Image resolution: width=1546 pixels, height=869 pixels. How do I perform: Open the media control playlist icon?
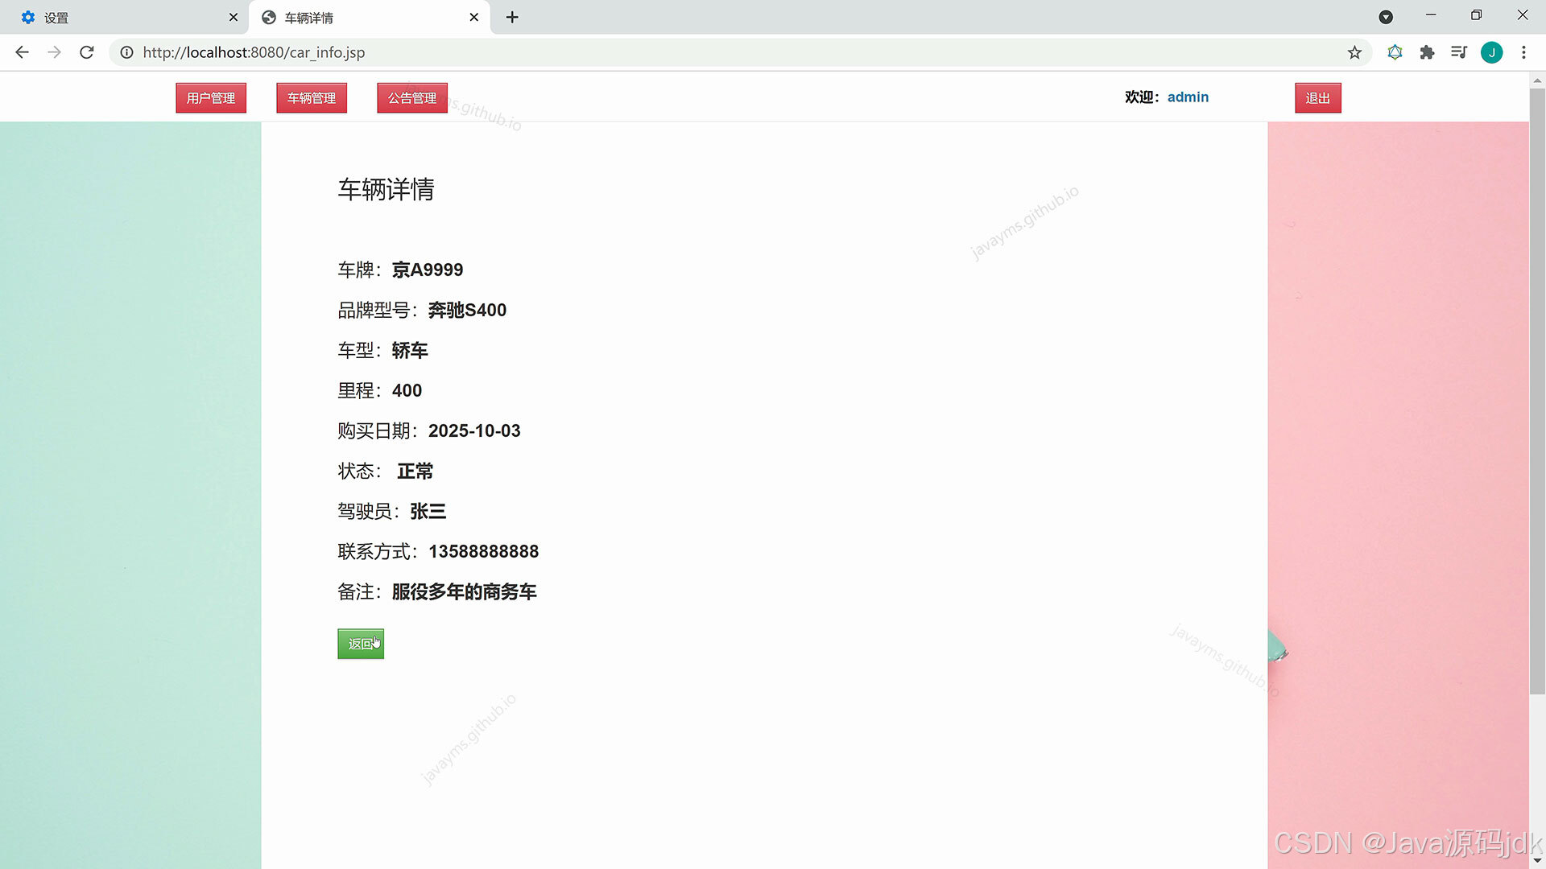1459,52
